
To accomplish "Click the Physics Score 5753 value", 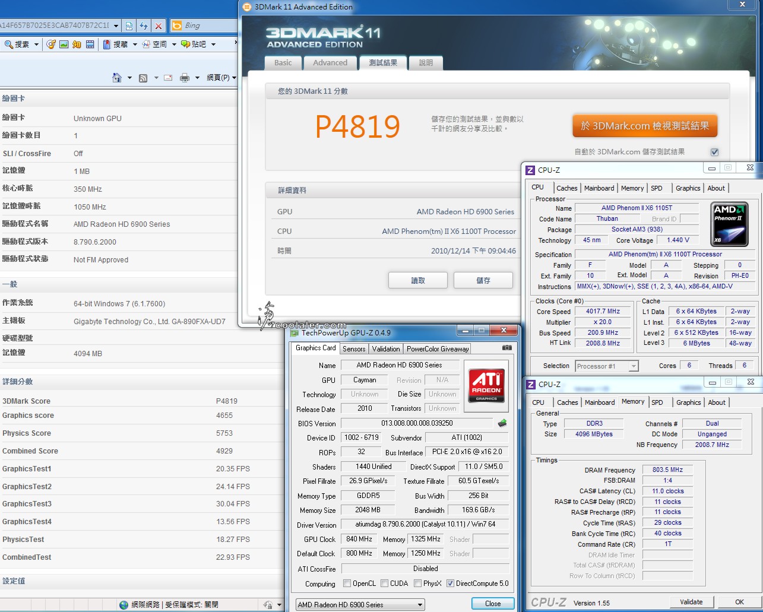I will point(224,433).
